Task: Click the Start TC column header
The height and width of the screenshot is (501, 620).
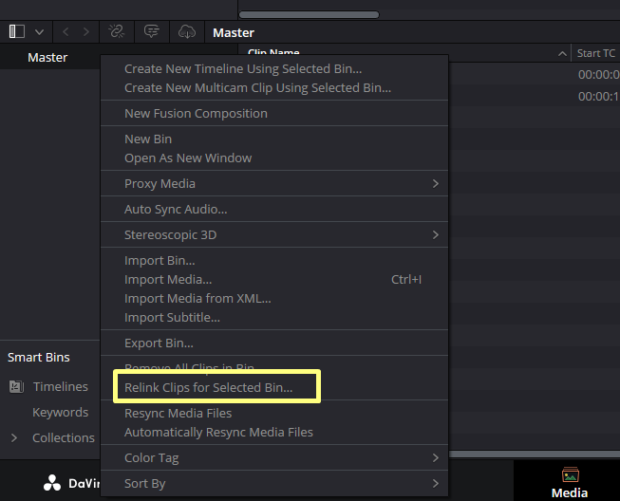Action: point(596,53)
